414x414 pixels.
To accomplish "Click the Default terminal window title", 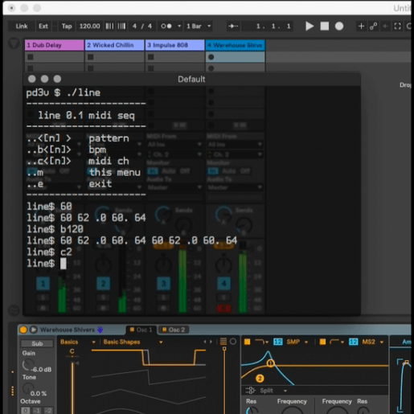I will [191, 79].
